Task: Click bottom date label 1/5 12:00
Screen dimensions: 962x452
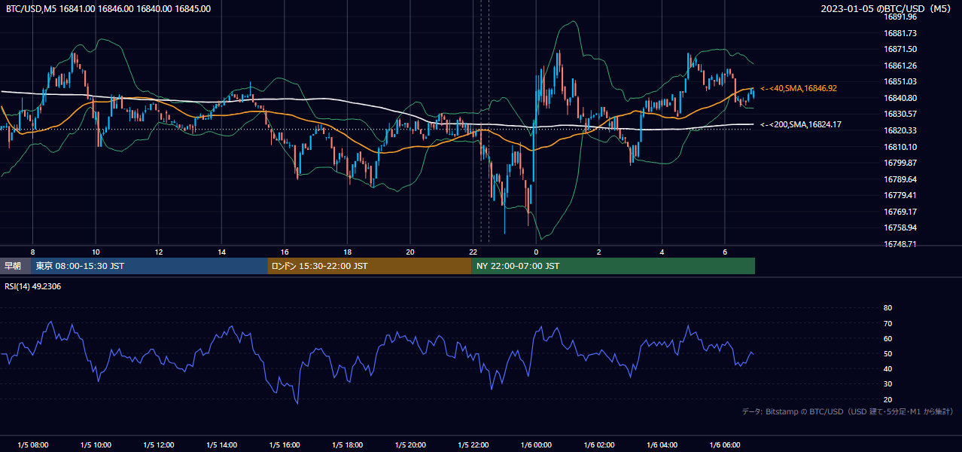Action: coord(159,445)
